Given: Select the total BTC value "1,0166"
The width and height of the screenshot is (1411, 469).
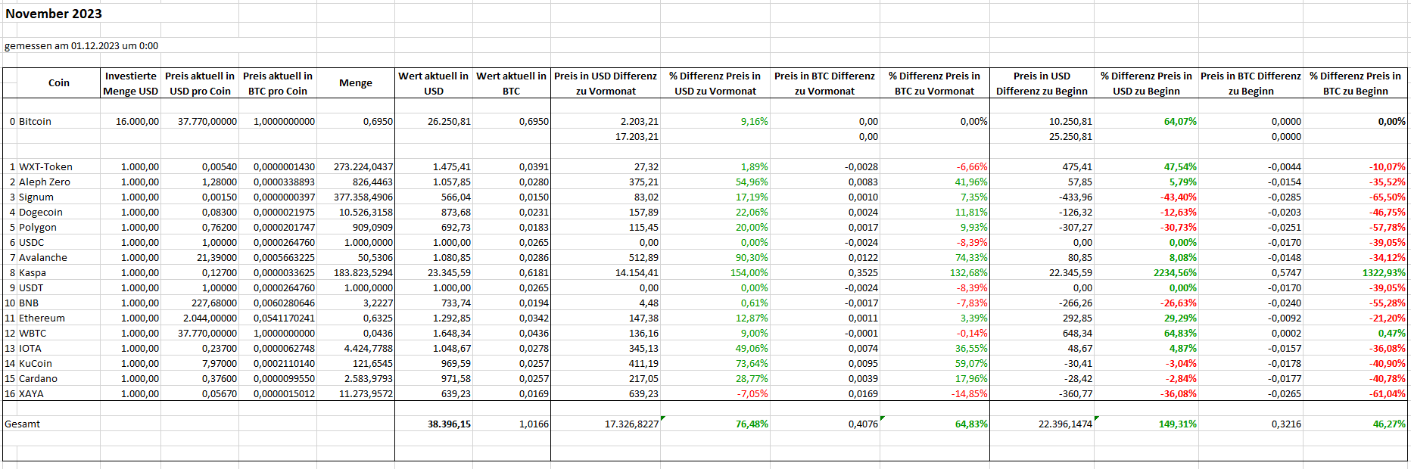Looking at the screenshot, I should point(534,424).
